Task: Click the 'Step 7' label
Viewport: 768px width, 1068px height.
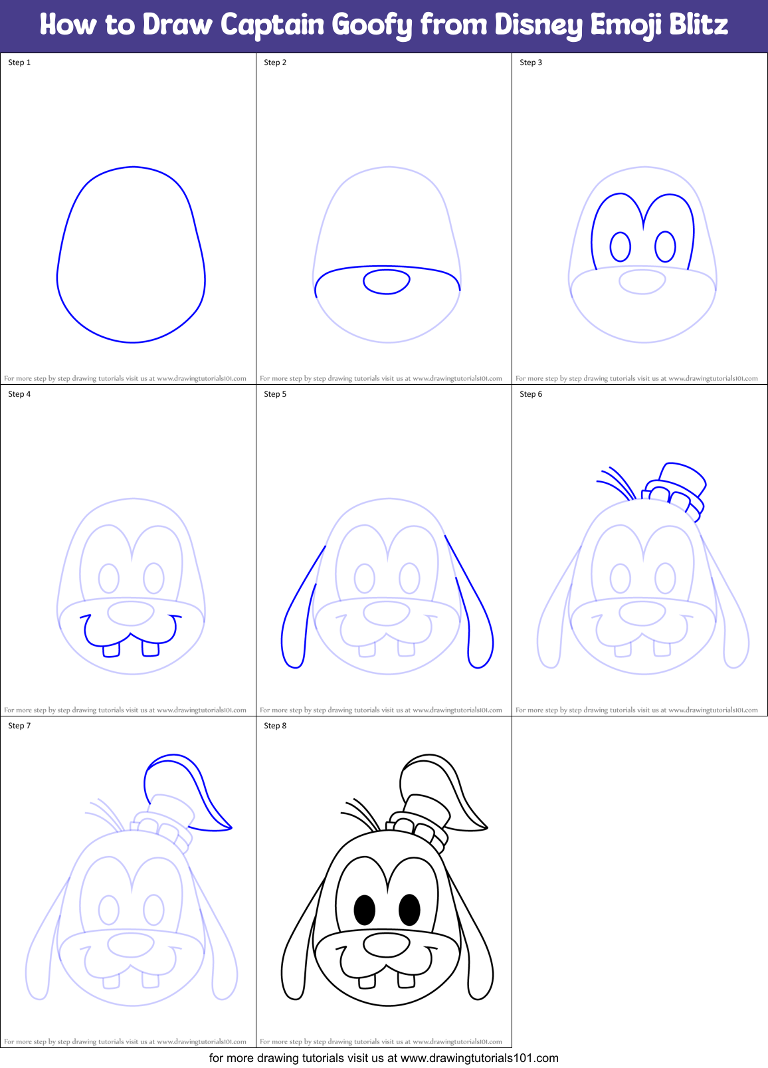Action: [x=19, y=726]
